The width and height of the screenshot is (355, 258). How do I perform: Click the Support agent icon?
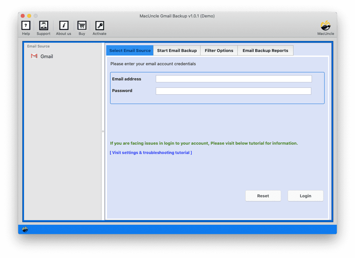(x=43, y=26)
